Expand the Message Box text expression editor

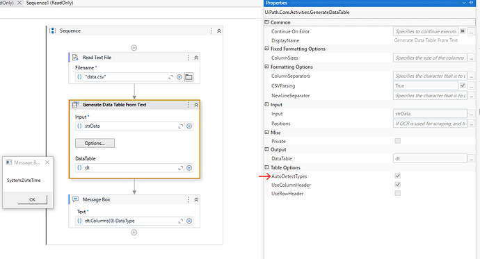(181, 221)
